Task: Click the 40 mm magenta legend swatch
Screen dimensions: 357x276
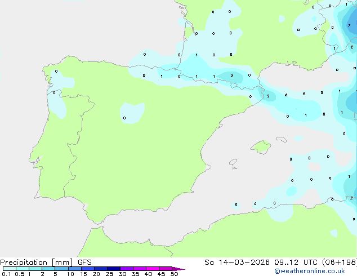Action: (x=153, y=269)
